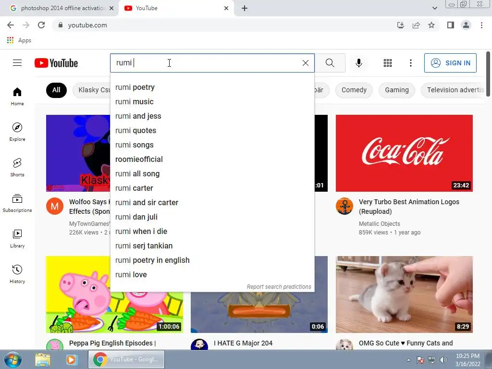Select suggestion "rumi music"
Screen dimensions: 492x369
point(212,102)
